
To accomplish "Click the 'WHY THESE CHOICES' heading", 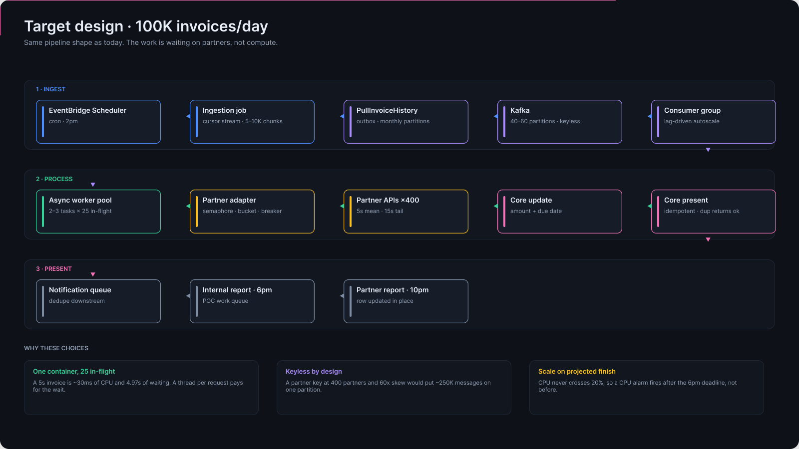I will (x=56, y=348).
